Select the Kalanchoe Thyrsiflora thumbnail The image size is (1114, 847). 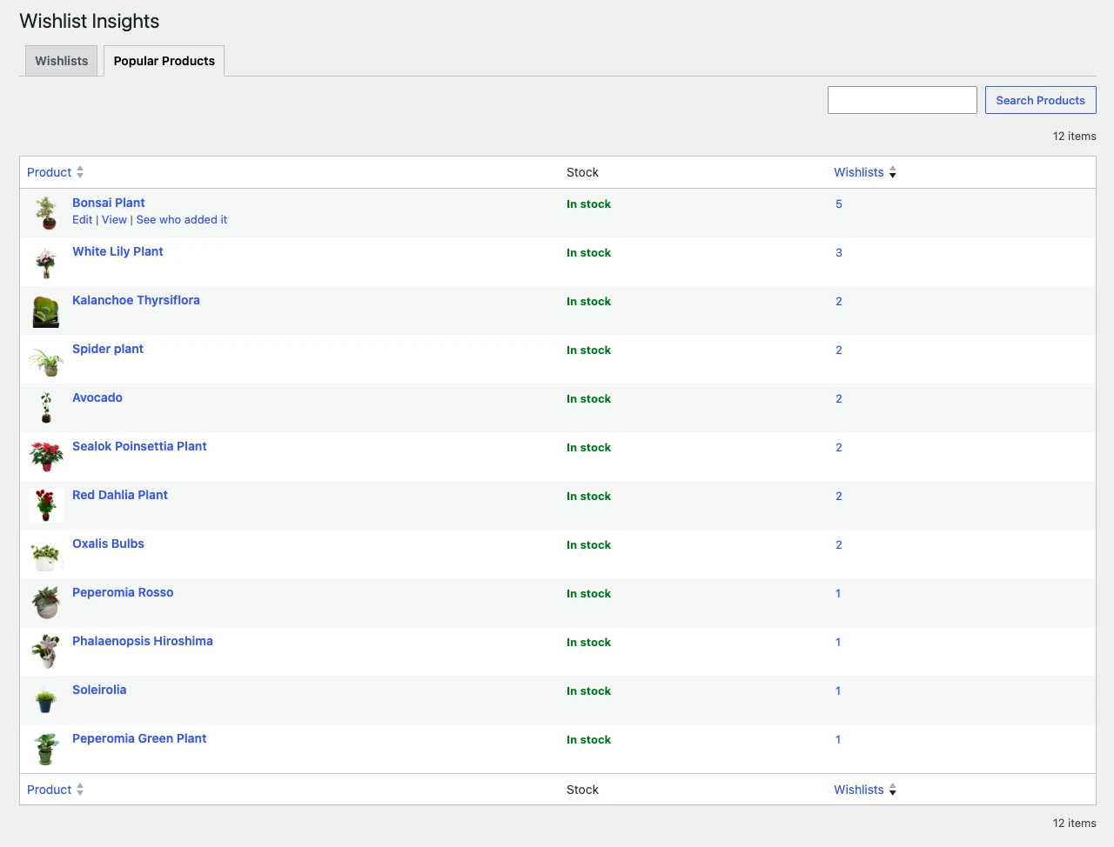coord(46,310)
